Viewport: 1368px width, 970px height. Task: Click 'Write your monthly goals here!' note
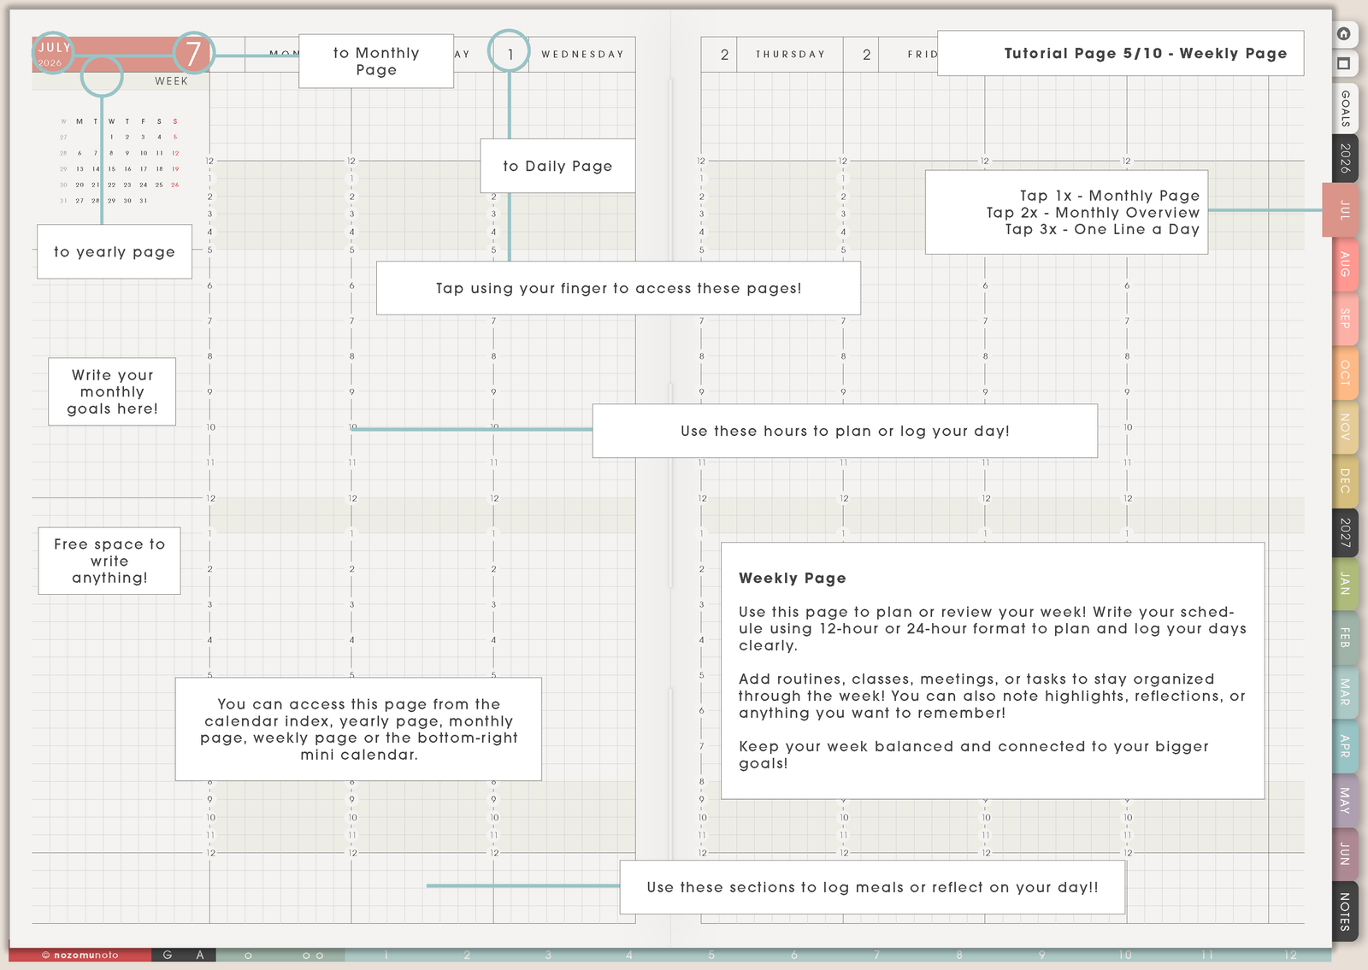[112, 391]
